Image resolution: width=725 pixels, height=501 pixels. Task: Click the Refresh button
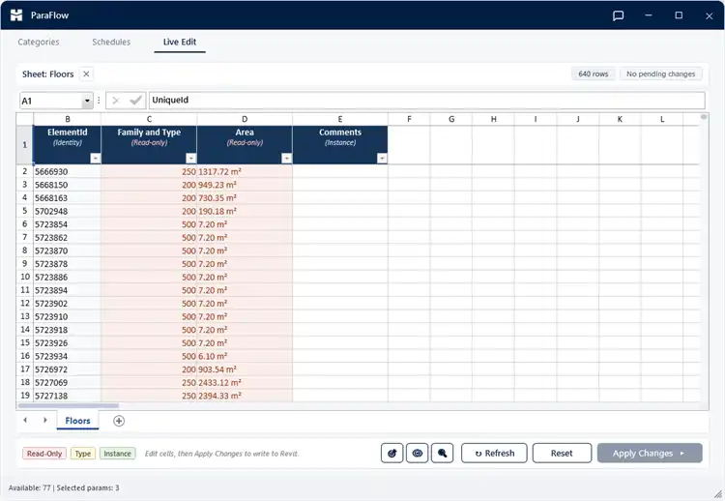click(494, 454)
